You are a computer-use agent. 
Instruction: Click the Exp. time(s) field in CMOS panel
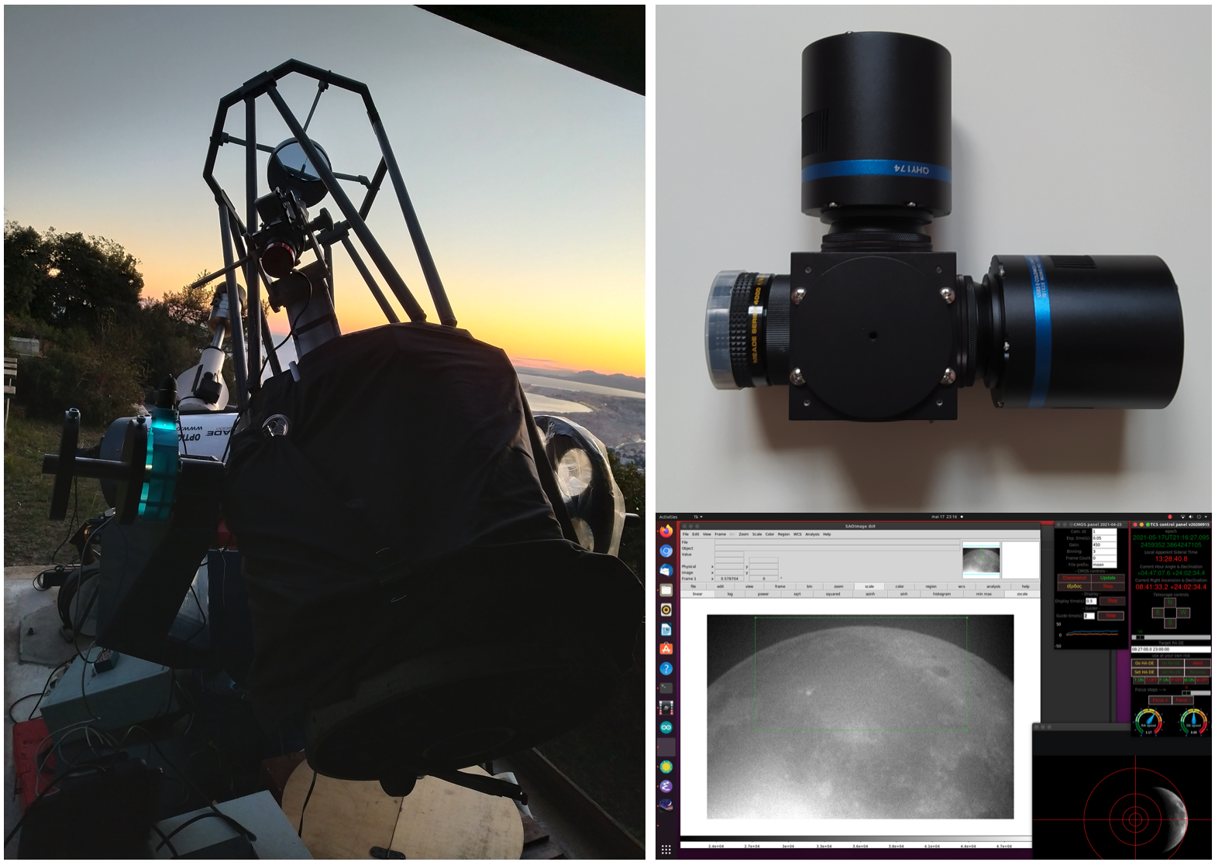click(x=1104, y=538)
